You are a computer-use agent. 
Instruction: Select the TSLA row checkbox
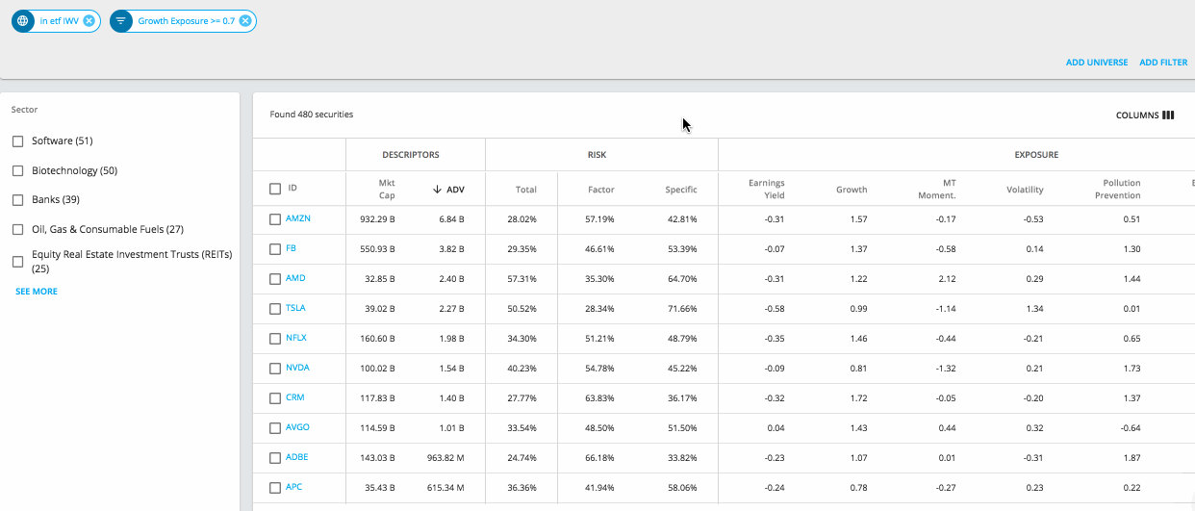tap(275, 309)
